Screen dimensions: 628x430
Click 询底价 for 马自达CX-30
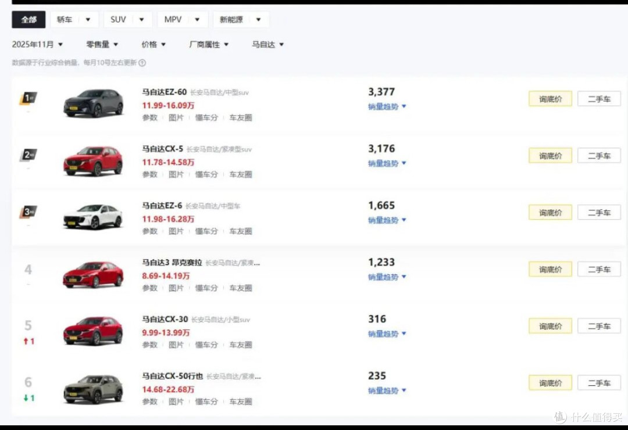click(550, 327)
